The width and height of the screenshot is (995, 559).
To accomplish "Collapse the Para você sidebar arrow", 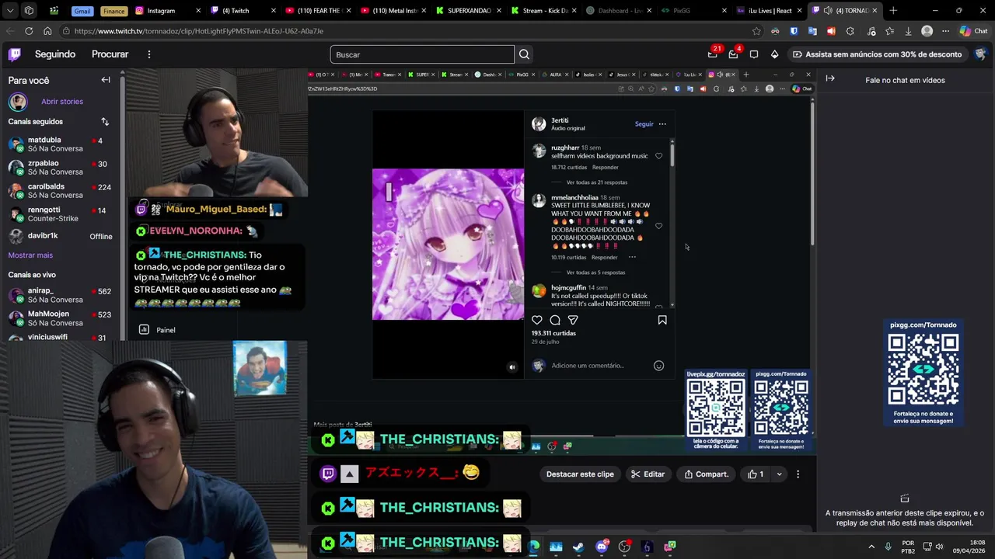I will 106,80.
